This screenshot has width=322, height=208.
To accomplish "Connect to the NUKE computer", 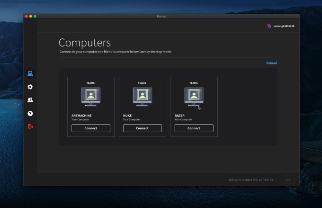I will 142,128.
